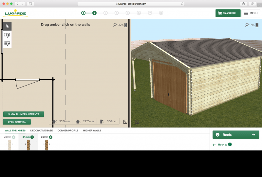Go to configurator step 7
The image size is (262, 177).
150,13
